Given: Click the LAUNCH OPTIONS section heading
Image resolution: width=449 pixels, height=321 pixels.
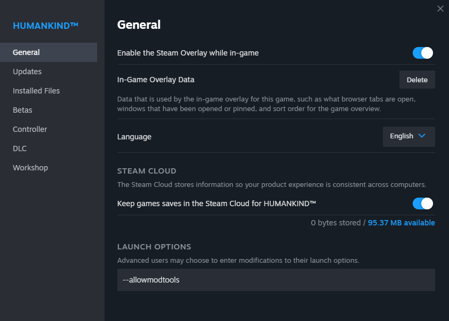Looking at the screenshot, I should click(154, 247).
